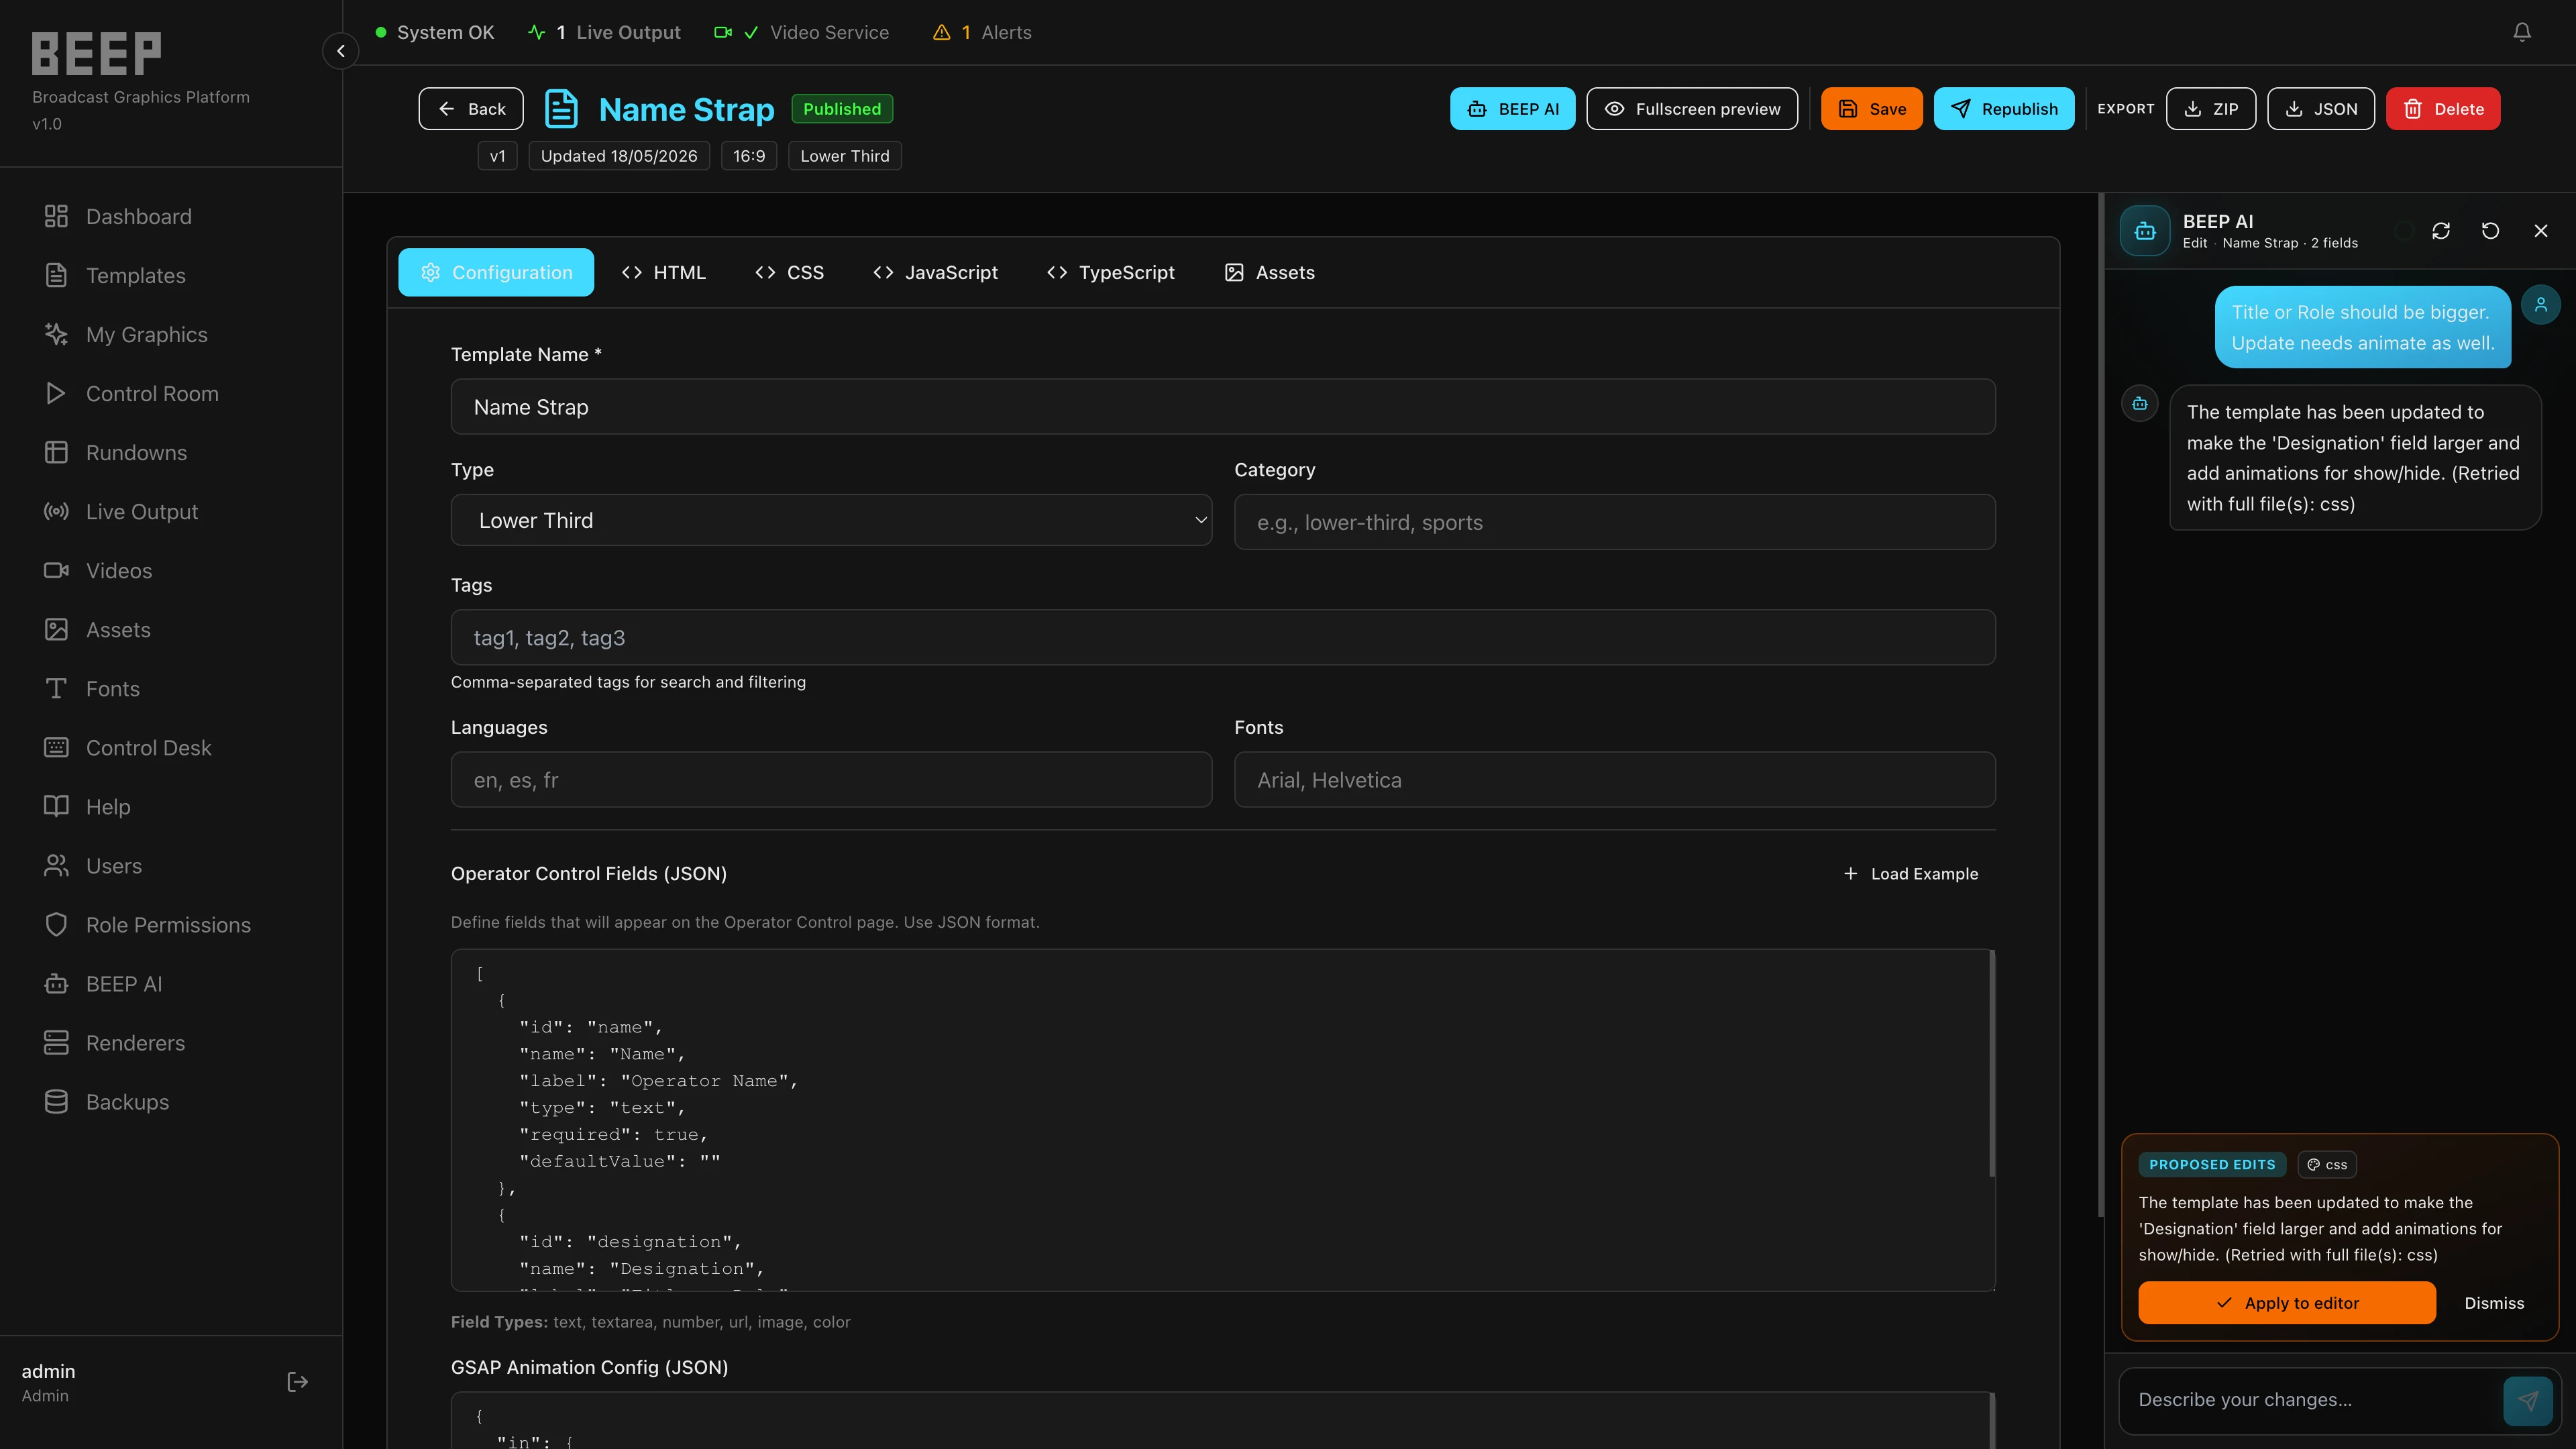The height and width of the screenshot is (1449, 2576).
Task: Export the template as ZIP
Action: click(x=2211, y=108)
